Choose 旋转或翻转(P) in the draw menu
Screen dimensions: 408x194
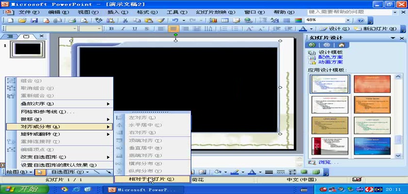point(59,134)
